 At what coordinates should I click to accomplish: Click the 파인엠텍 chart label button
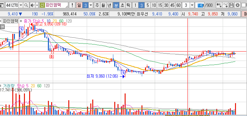pos(10,21)
